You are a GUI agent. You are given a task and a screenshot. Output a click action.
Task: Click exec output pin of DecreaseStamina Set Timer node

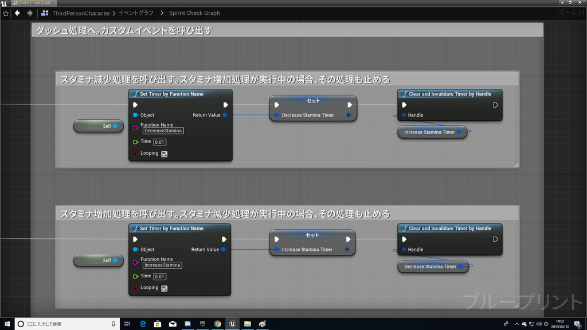(x=225, y=105)
